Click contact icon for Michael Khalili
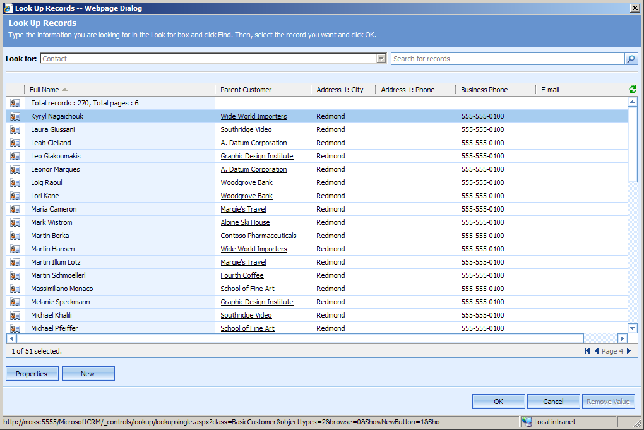The image size is (644, 430). (15, 315)
